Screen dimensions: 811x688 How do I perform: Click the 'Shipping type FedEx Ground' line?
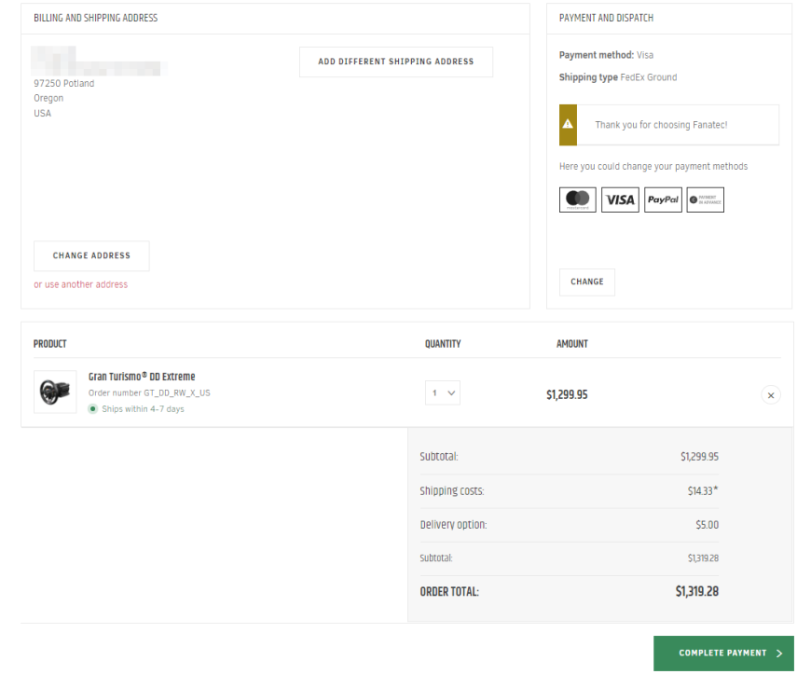coord(618,77)
